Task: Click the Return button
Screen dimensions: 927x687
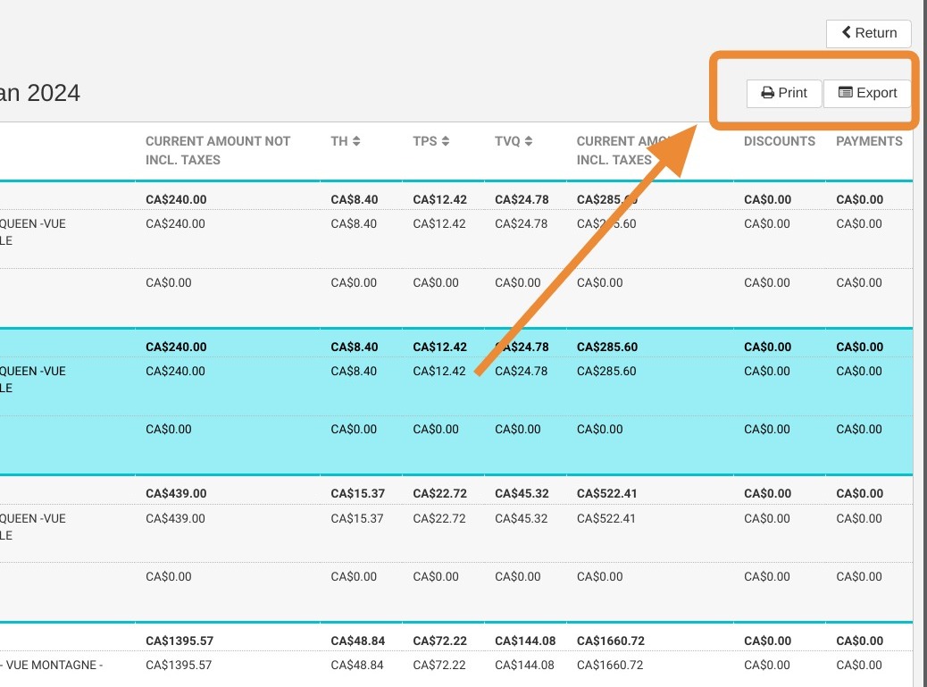Action: (x=868, y=33)
